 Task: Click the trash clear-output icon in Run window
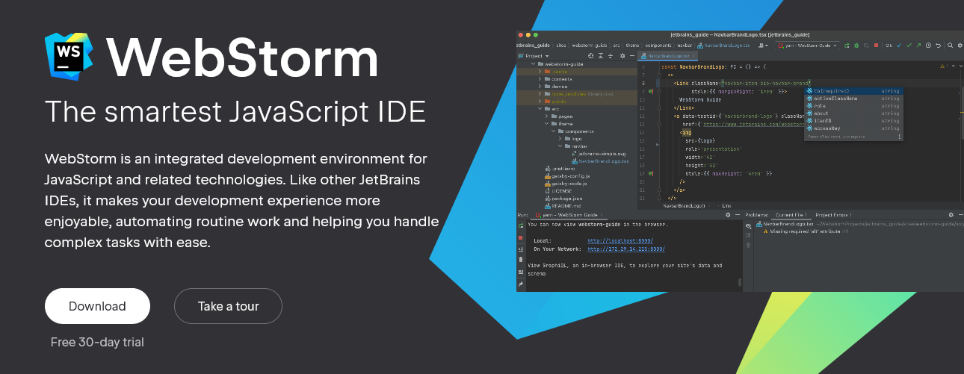pos(521,259)
